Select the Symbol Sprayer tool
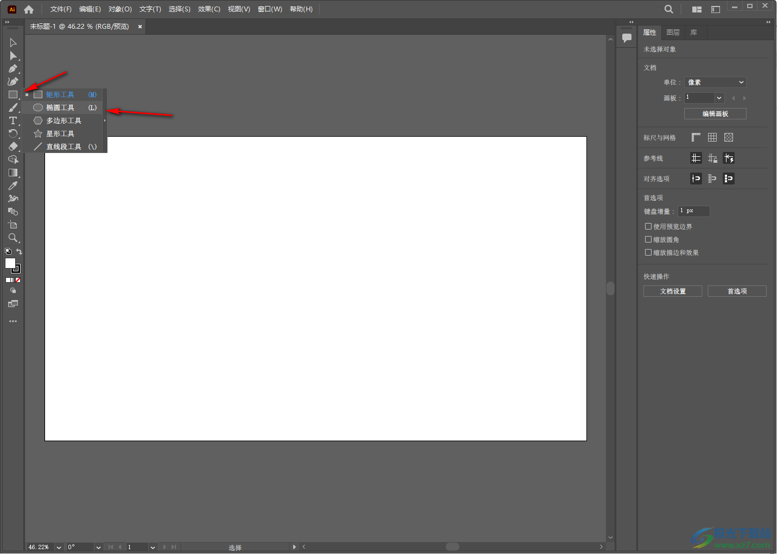This screenshot has height=554, width=777. pyautogui.click(x=13, y=199)
